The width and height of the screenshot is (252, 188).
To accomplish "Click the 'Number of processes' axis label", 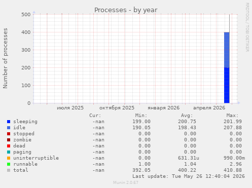I will click(x=5, y=58).
